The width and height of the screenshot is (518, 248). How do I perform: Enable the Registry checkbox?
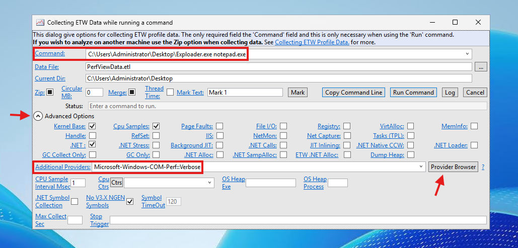(347, 126)
